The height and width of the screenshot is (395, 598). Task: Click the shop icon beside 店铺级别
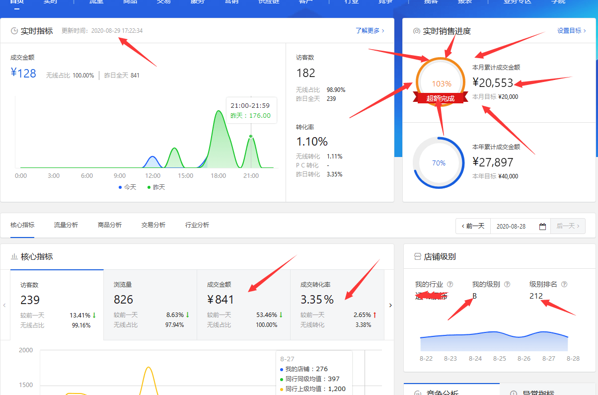click(x=417, y=256)
